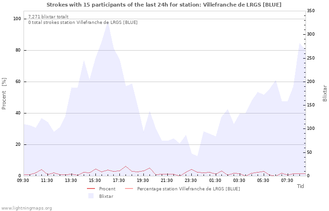Click the Procent [%] left axis title
The image size is (329, 211).
tap(4, 93)
